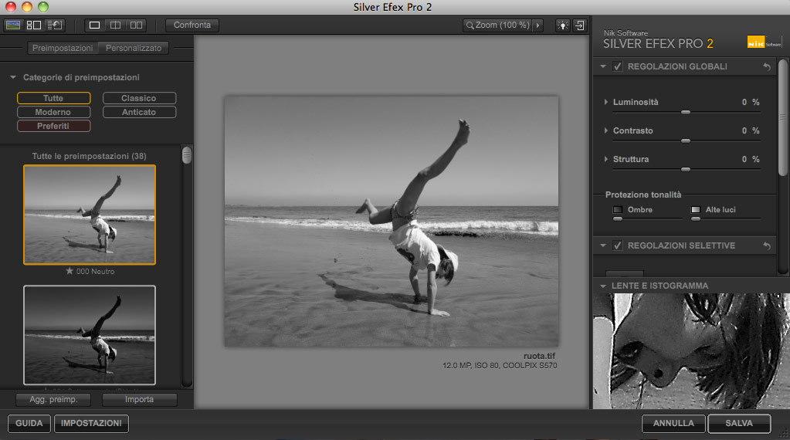Expand the Struttura sub-controls
Image resolution: width=790 pixels, height=440 pixels.
(x=605, y=159)
